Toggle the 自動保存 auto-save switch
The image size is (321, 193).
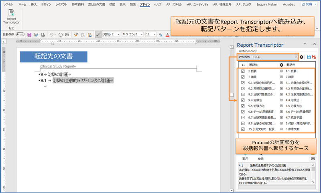[19, 35]
